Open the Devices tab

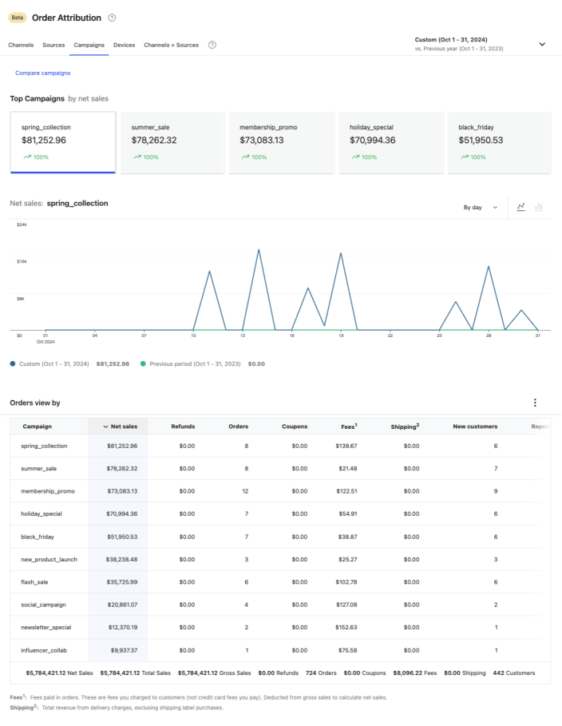pyautogui.click(x=124, y=45)
